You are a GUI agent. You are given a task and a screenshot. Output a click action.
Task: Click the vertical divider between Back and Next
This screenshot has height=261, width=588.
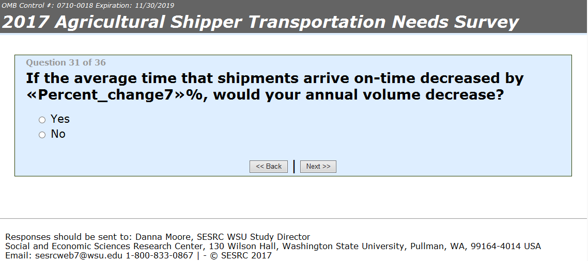click(294, 167)
